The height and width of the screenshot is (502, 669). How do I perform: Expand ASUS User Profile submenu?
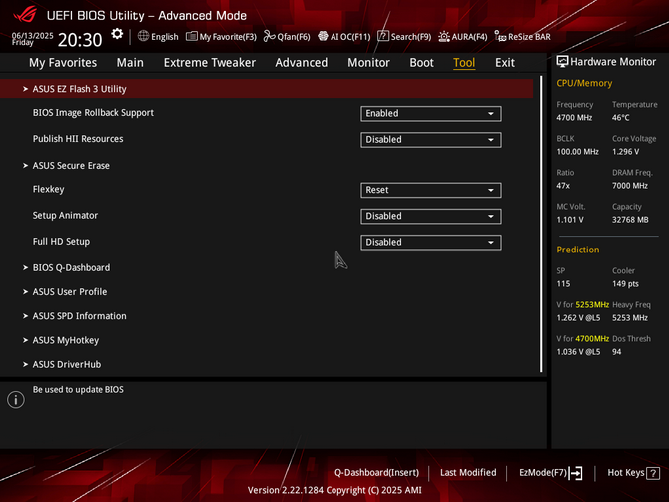70,292
